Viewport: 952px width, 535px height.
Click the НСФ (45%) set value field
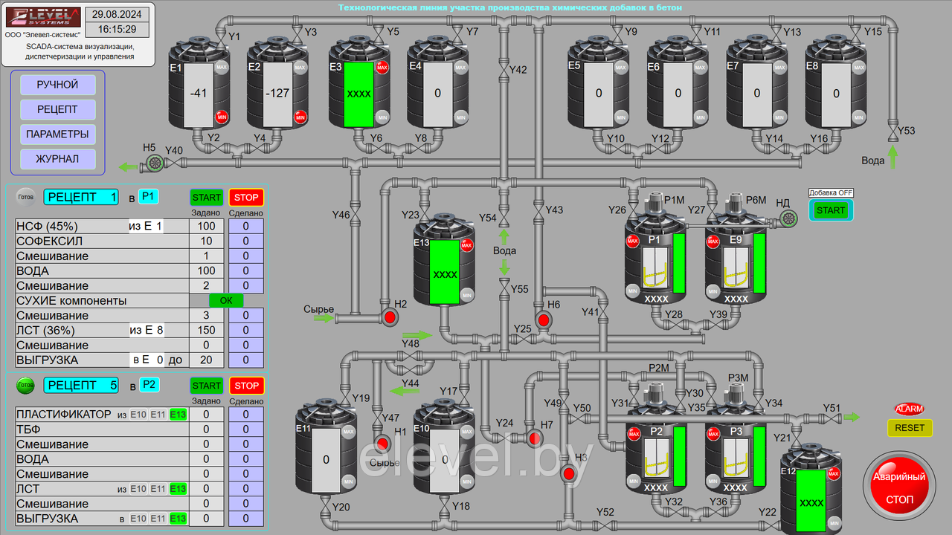(206, 226)
